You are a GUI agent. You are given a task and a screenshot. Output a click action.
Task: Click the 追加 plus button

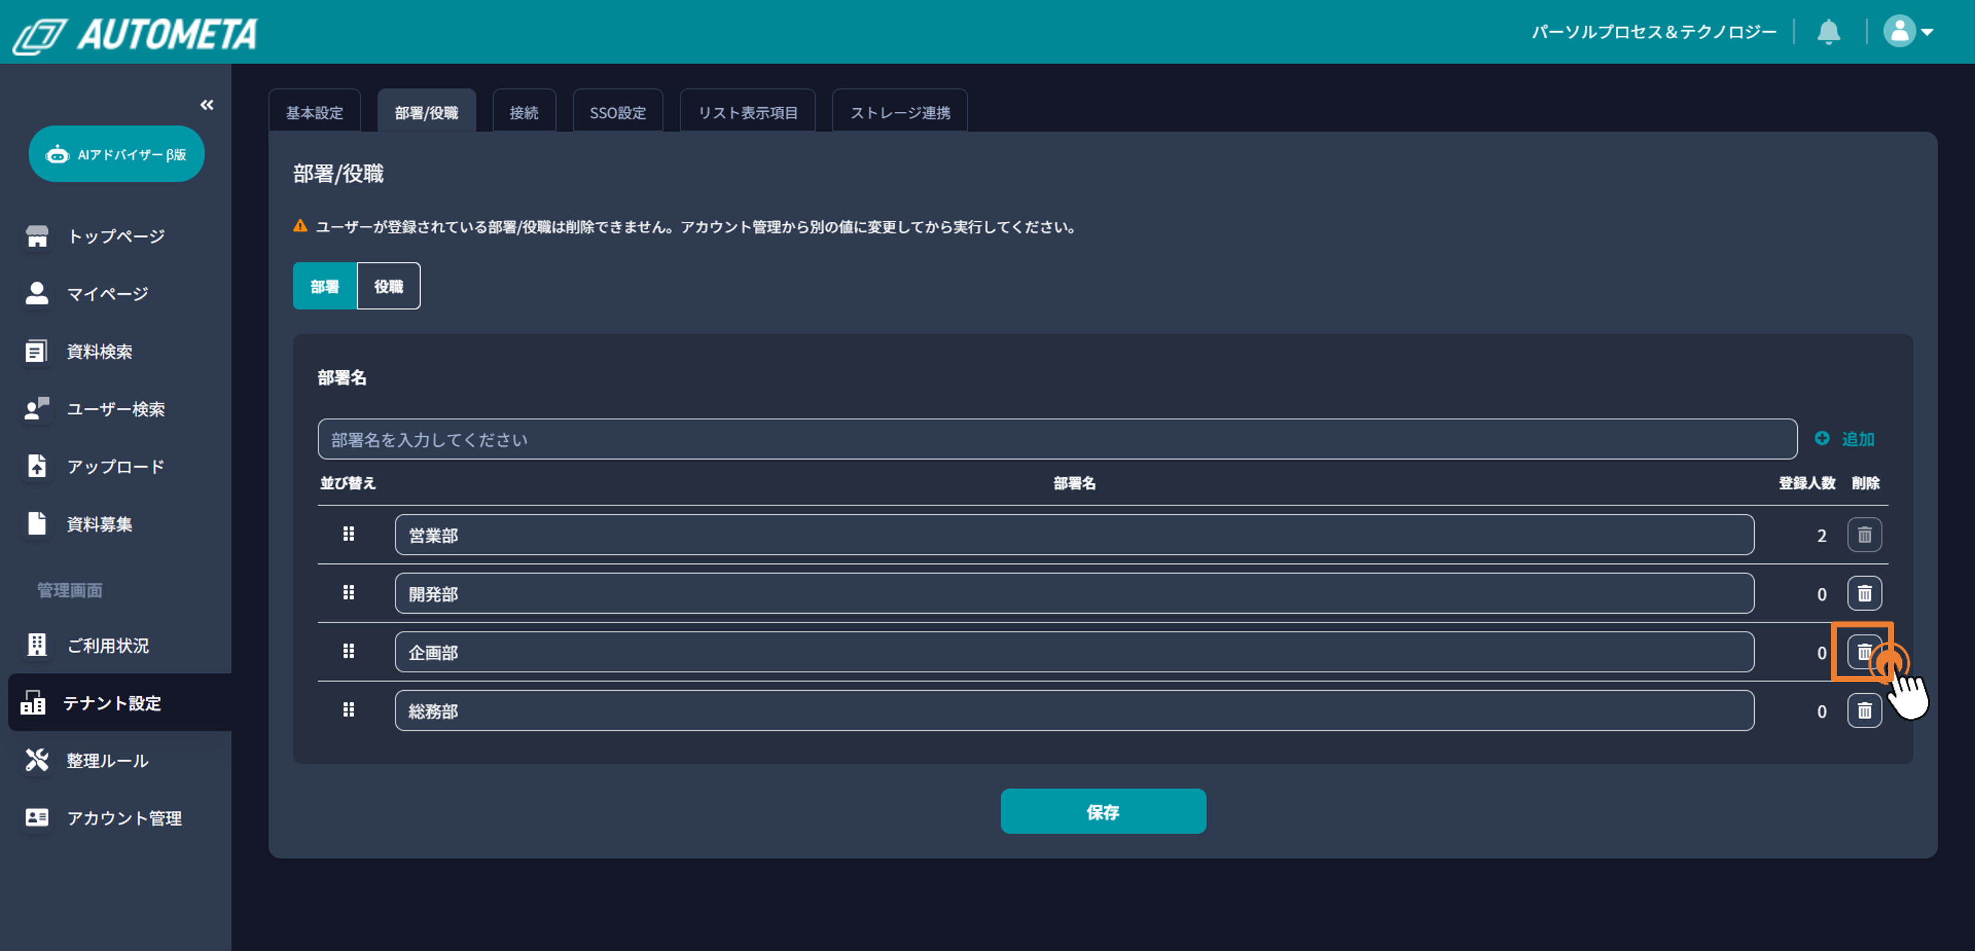tap(1845, 439)
